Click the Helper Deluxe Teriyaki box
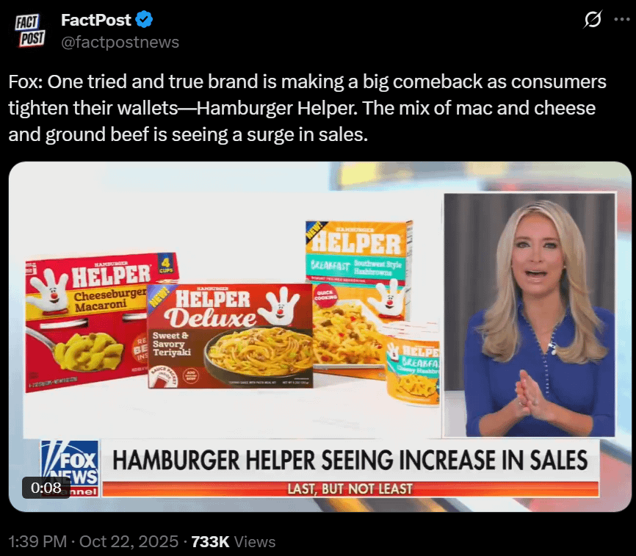Image resolution: width=636 pixels, height=556 pixels. [230, 336]
